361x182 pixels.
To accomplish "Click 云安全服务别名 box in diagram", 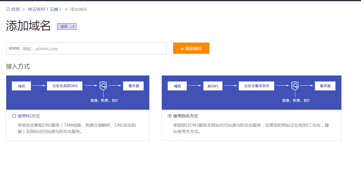I will point(256,86).
